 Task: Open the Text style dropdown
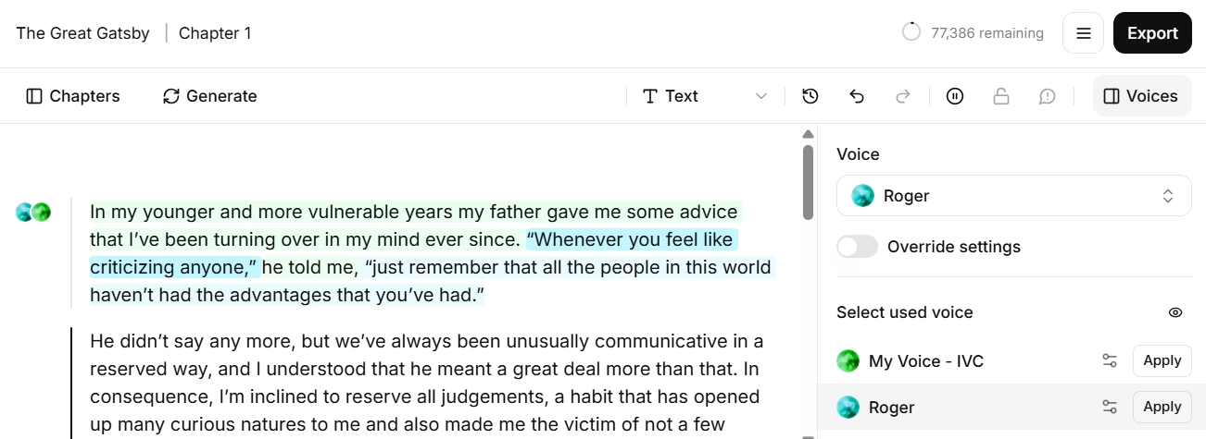[706, 96]
